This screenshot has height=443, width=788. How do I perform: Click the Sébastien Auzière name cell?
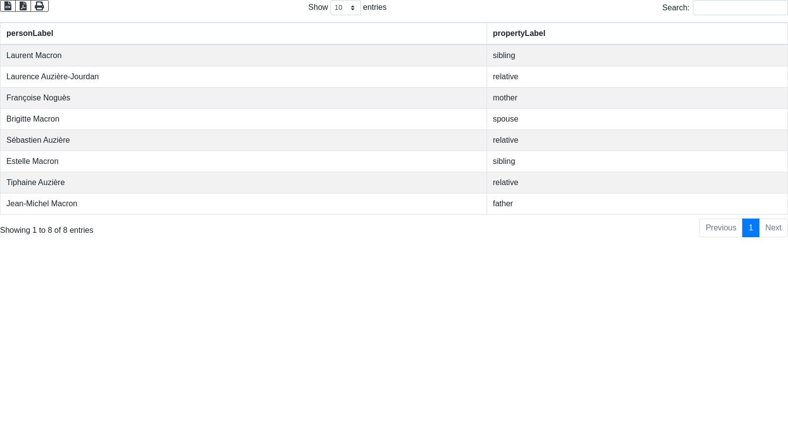pyautogui.click(x=38, y=140)
